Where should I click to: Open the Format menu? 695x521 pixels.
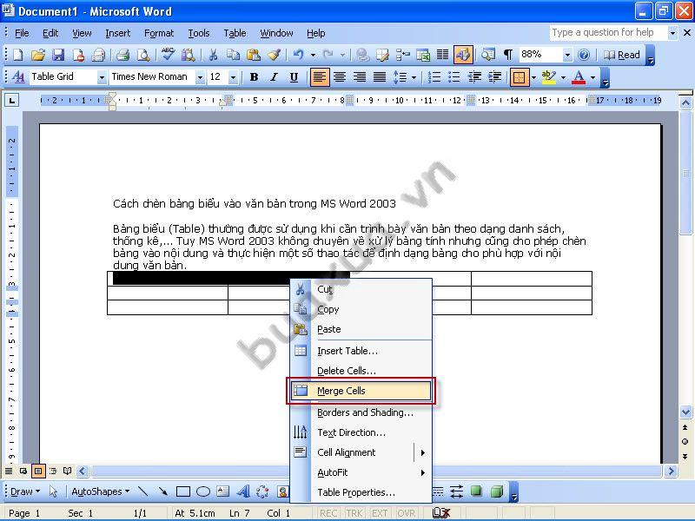tap(159, 33)
